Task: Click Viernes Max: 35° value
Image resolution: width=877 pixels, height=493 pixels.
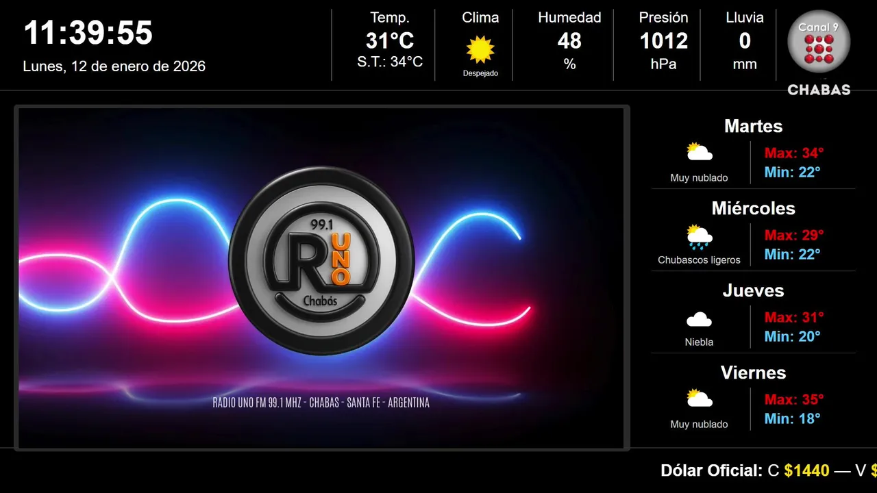Action: coord(794,399)
